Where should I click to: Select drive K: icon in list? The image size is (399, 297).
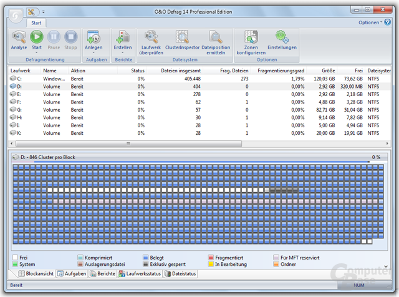coord(13,133)
